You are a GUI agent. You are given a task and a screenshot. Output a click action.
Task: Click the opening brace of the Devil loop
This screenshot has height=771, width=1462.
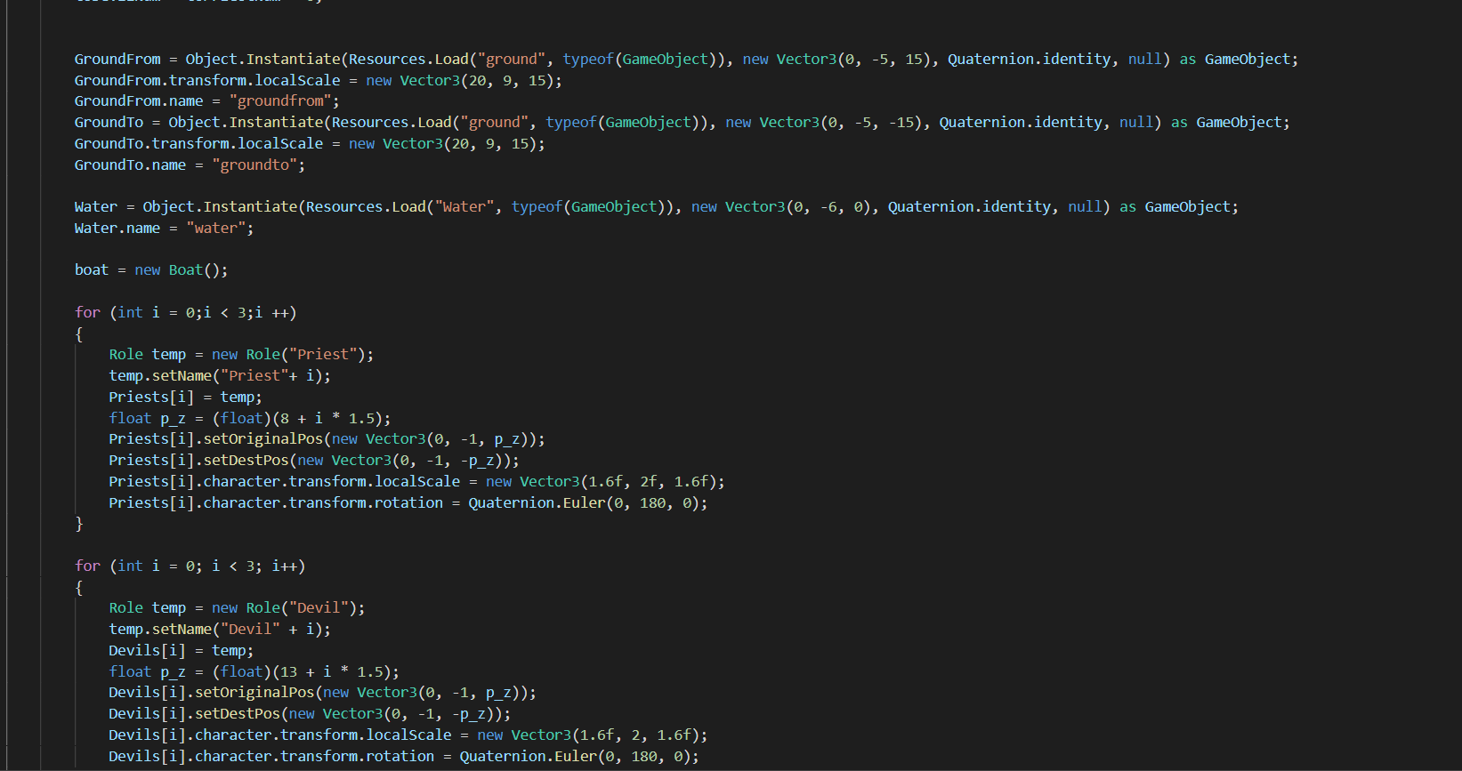click(x=79, y=588)
